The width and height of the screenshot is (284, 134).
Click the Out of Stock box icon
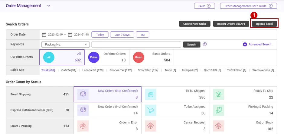pos(218,126)
